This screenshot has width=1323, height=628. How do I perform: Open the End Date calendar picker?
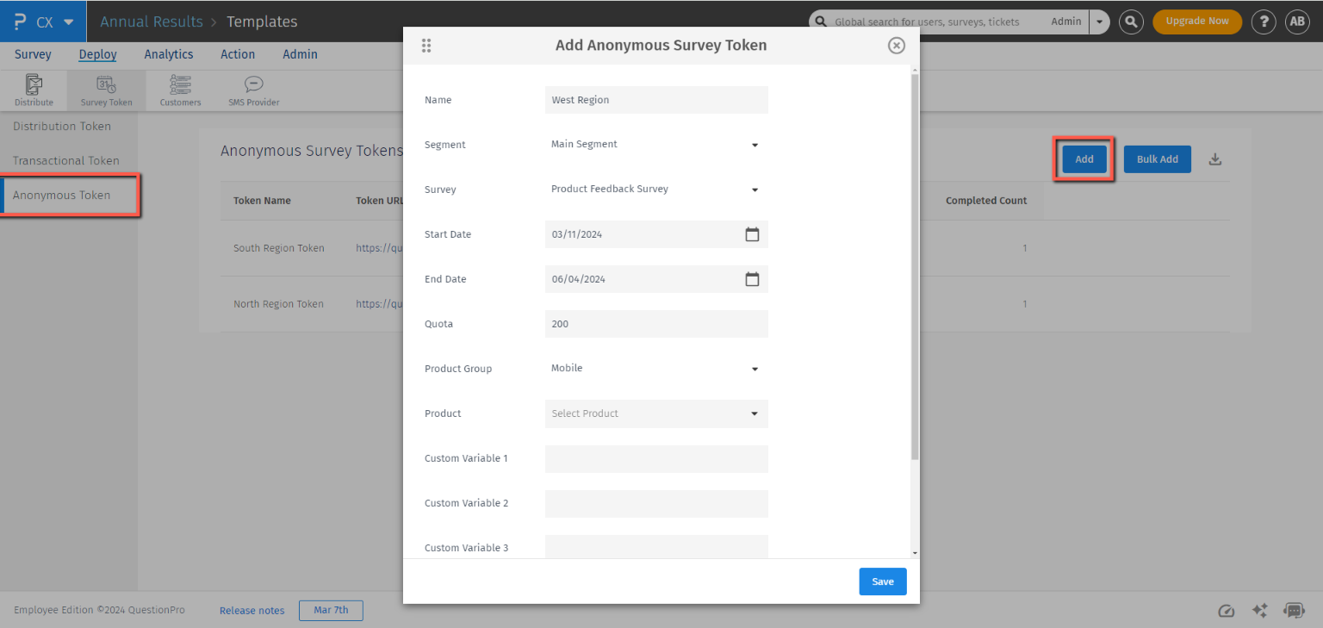tap(752, 278)
